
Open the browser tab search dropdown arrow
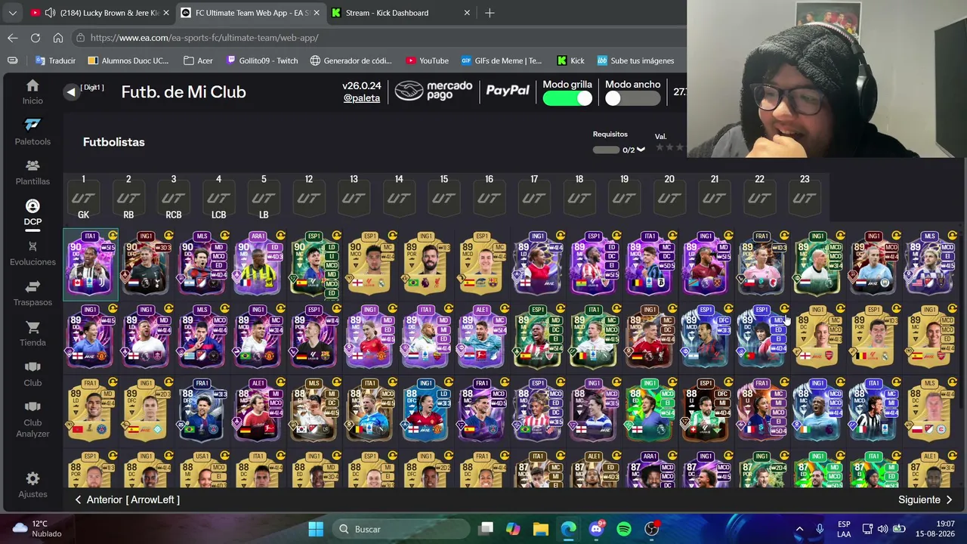13,13
